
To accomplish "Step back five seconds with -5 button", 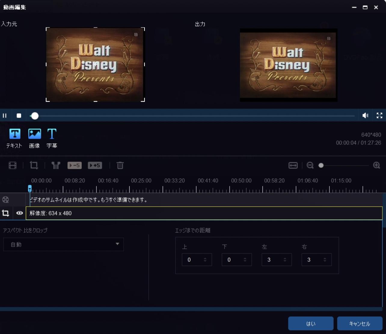I will (75, 165).
